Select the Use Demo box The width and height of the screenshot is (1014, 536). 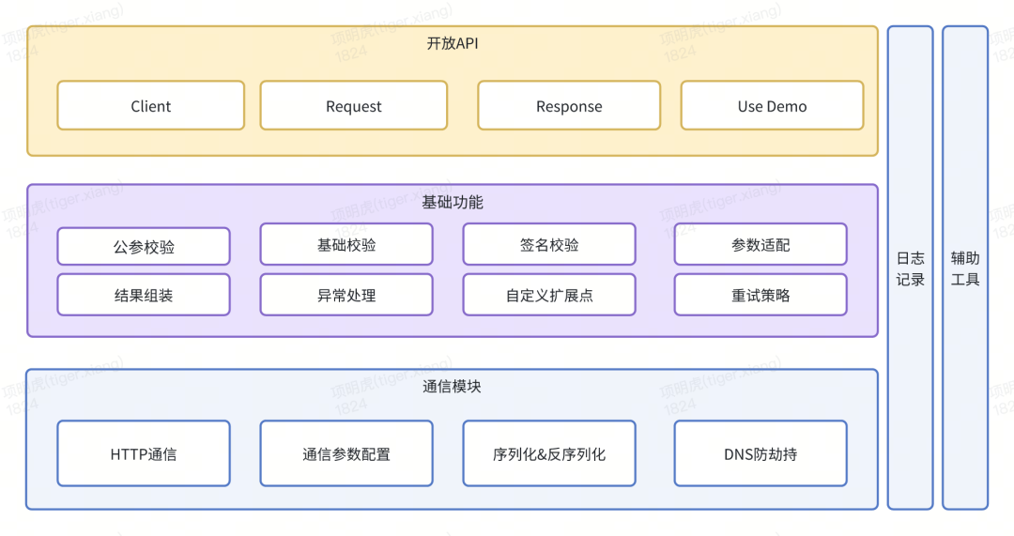772,105
